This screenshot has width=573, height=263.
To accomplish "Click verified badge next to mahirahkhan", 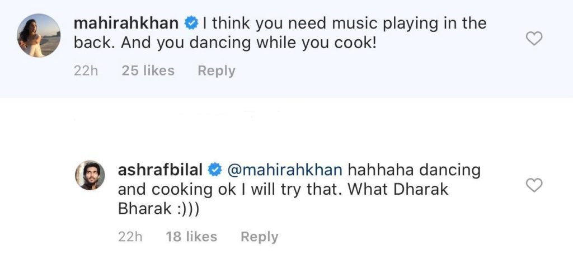I will click(191, 24).
